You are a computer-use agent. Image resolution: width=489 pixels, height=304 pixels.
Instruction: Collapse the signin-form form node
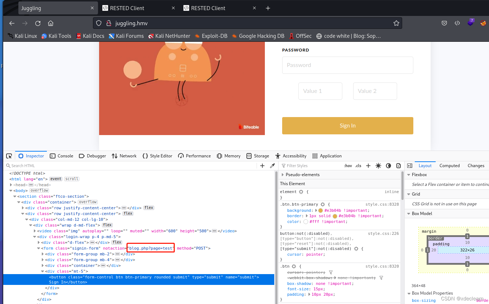[x=39, y=248]
